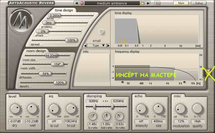The image size is (215, 133).
Task: Switch to the Setup page
Action: click(199, 3)
